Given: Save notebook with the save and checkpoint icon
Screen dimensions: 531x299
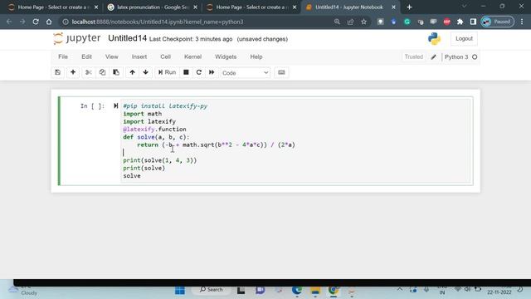Looking at the screenshot, I should (x=57, y=72).
